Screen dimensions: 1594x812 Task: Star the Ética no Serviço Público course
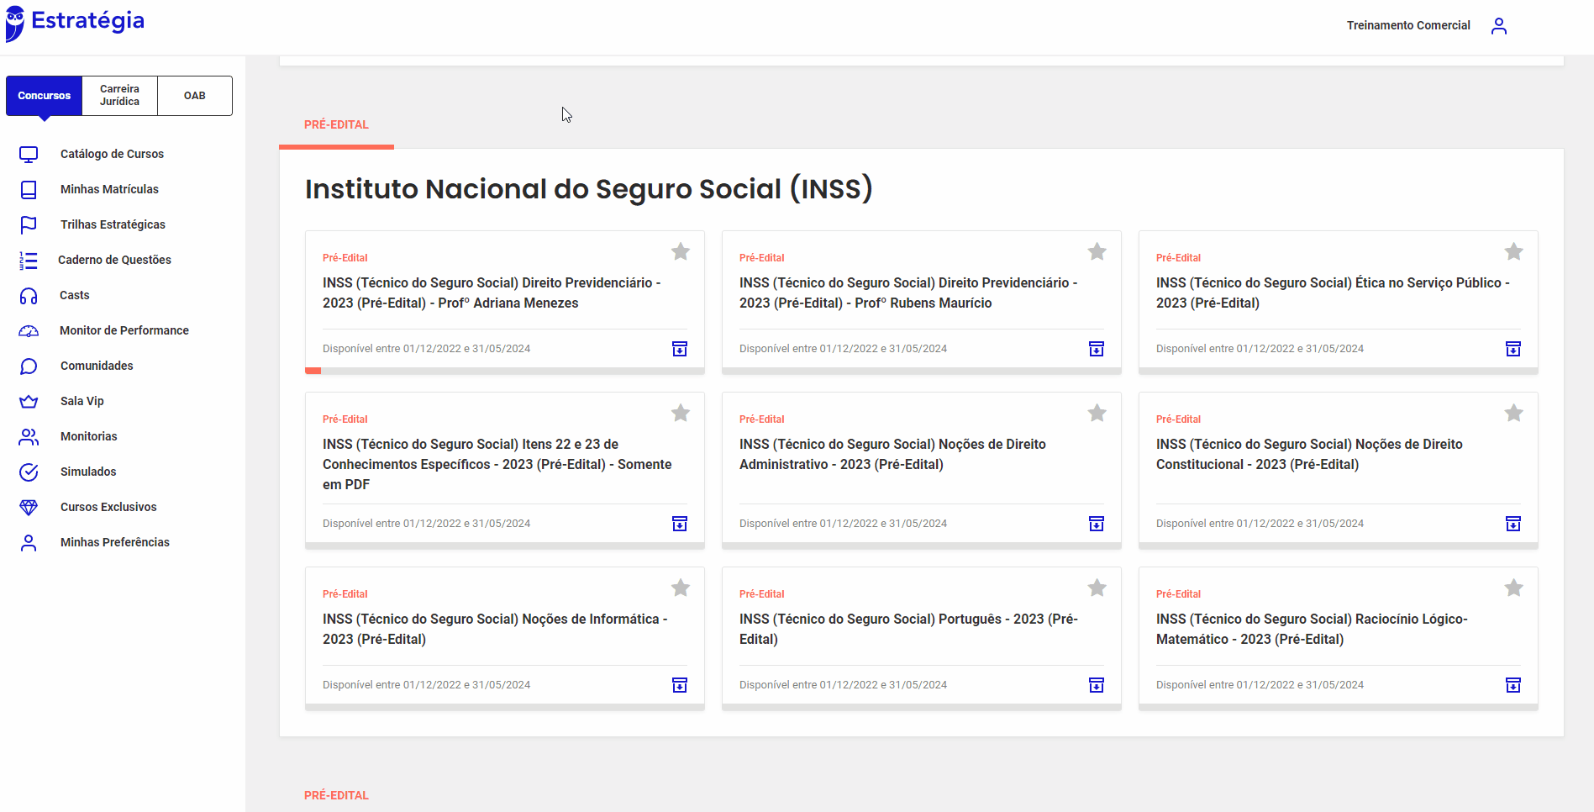coord(1514,251)
